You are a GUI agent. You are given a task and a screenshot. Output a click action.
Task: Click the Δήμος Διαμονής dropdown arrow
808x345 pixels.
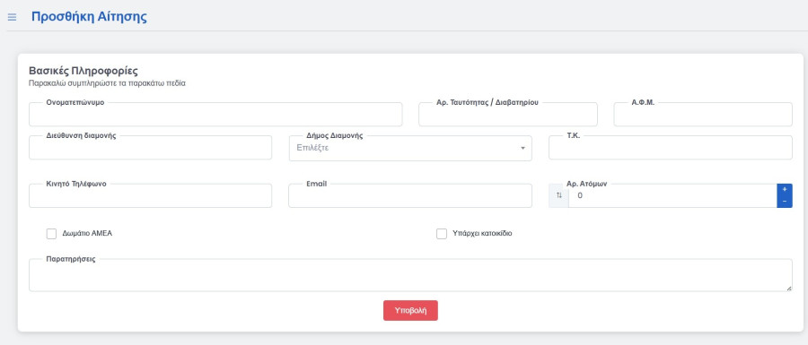point(523,148)
